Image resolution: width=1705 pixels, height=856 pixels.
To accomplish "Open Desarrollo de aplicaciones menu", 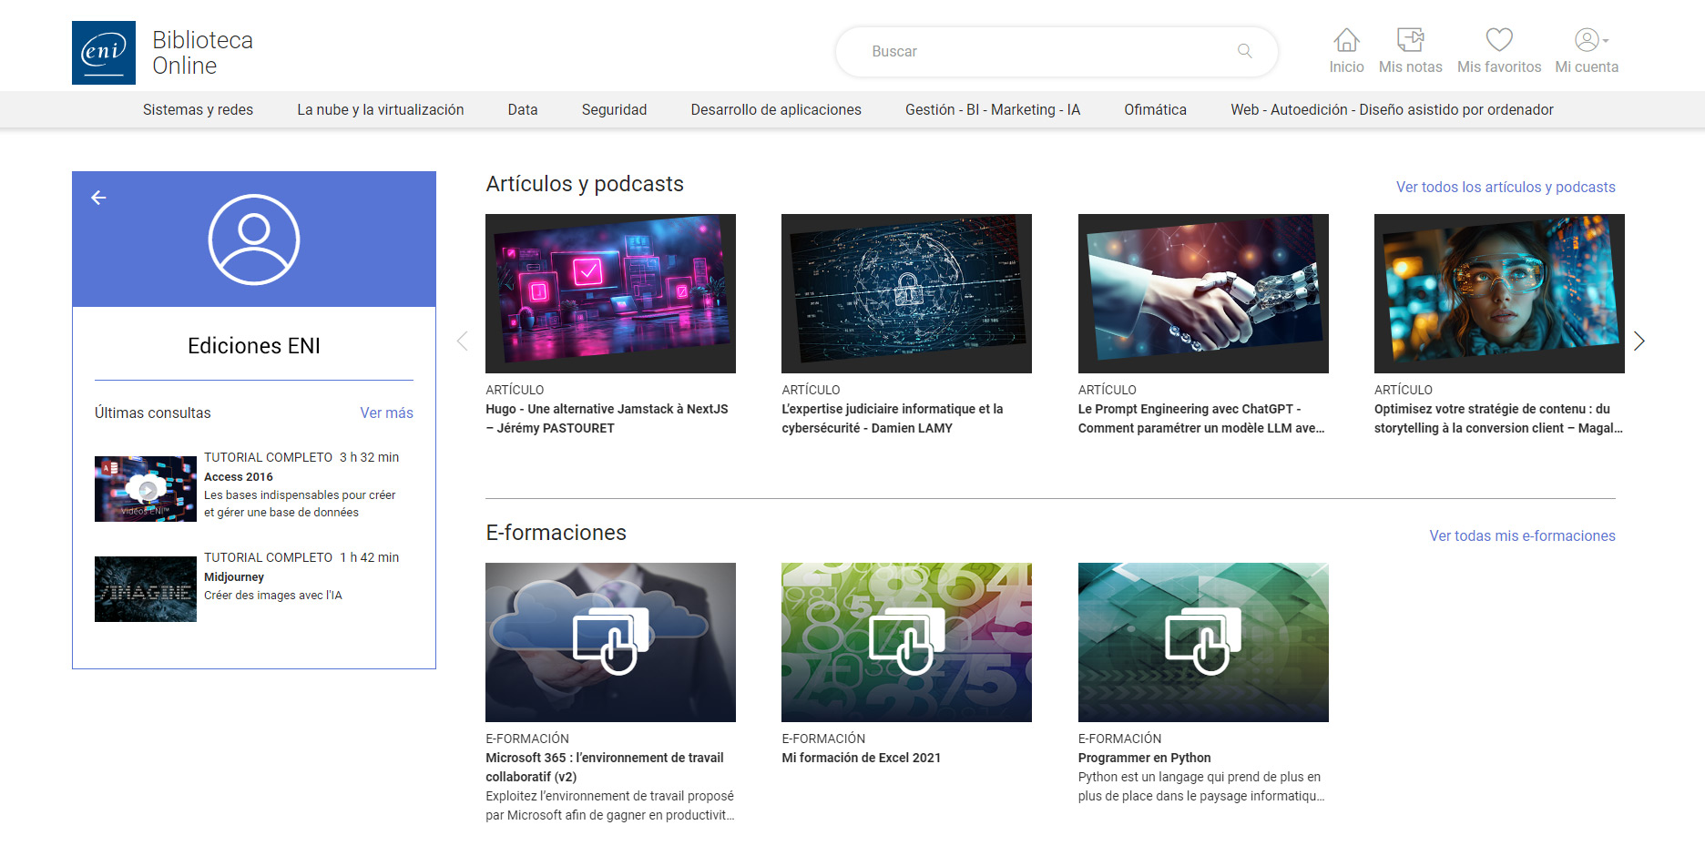I will click(x=775, y=109).
